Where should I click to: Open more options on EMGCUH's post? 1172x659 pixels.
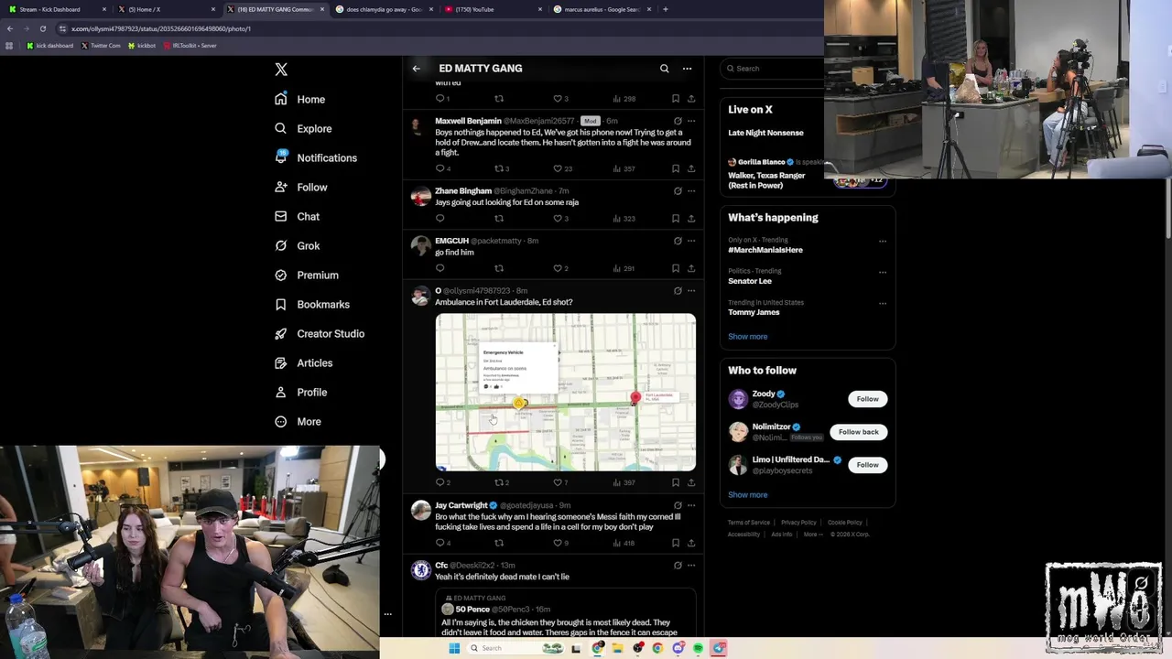(691, 241)
